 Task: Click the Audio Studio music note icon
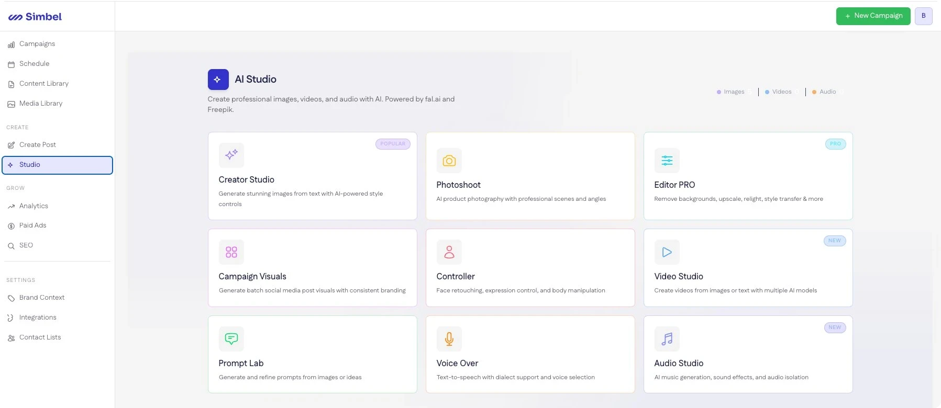pyautogui.click(x=667, y=339)
